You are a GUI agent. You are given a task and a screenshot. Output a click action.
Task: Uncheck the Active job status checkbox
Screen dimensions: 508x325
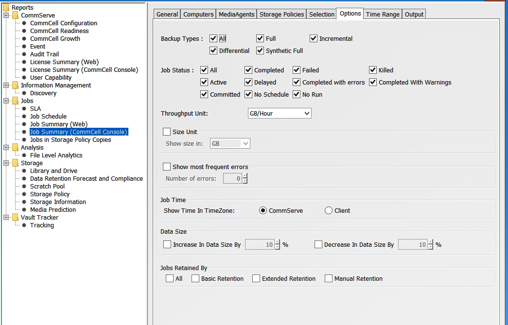point(204,82)
